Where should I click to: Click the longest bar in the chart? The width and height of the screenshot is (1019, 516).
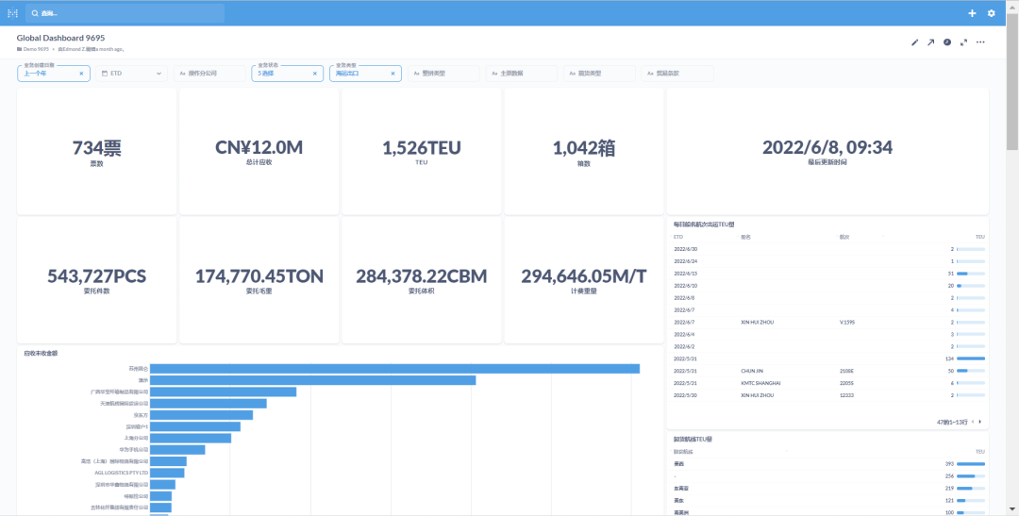coord(394,369)
